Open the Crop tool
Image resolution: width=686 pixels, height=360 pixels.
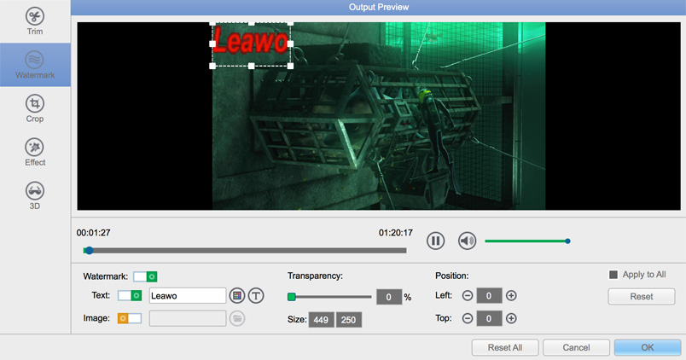click(35, 108)
